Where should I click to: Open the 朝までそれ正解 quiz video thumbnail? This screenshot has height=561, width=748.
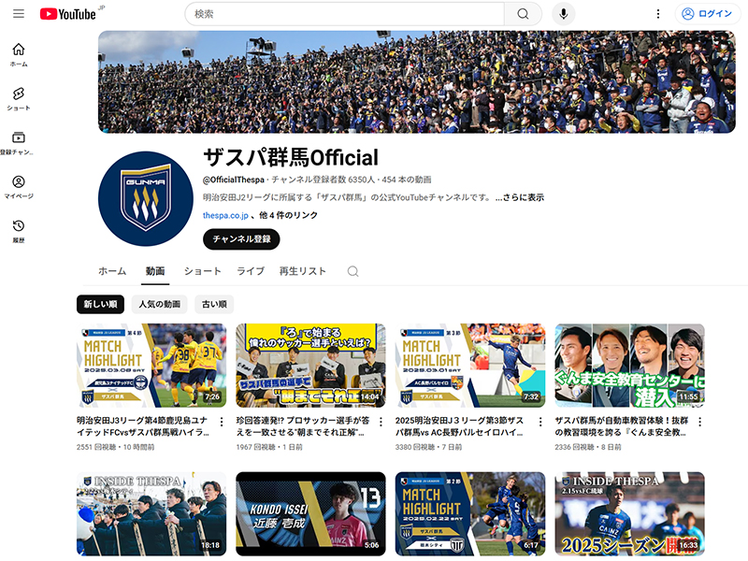click(x=310, y=366)
